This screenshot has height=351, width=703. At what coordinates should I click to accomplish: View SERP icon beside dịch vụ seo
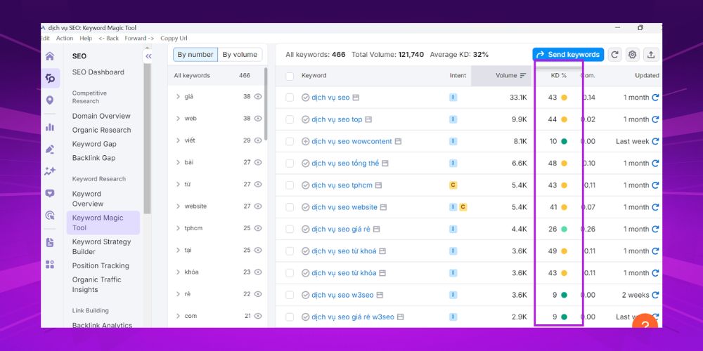(x=356, y=97)
